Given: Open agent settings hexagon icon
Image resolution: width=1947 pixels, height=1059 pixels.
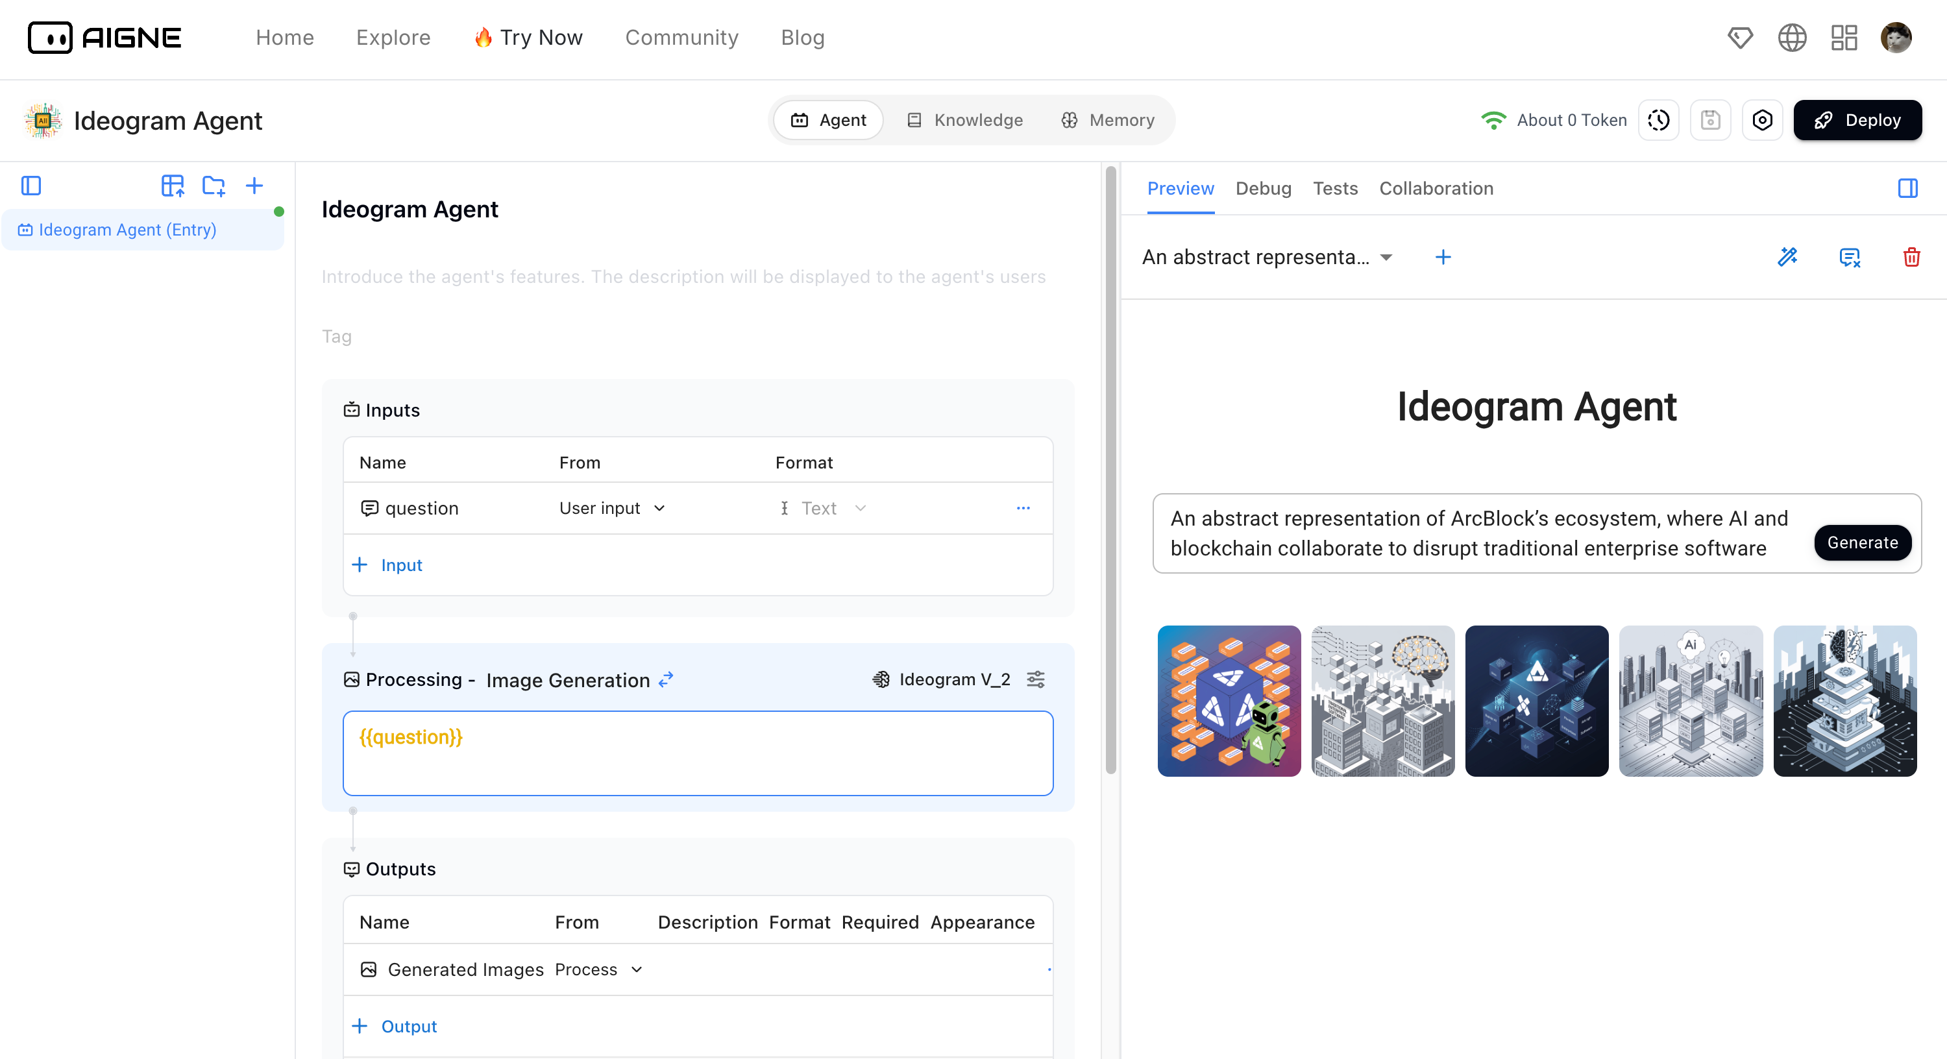Looking at the screenshot, I should coord(1762,120).
